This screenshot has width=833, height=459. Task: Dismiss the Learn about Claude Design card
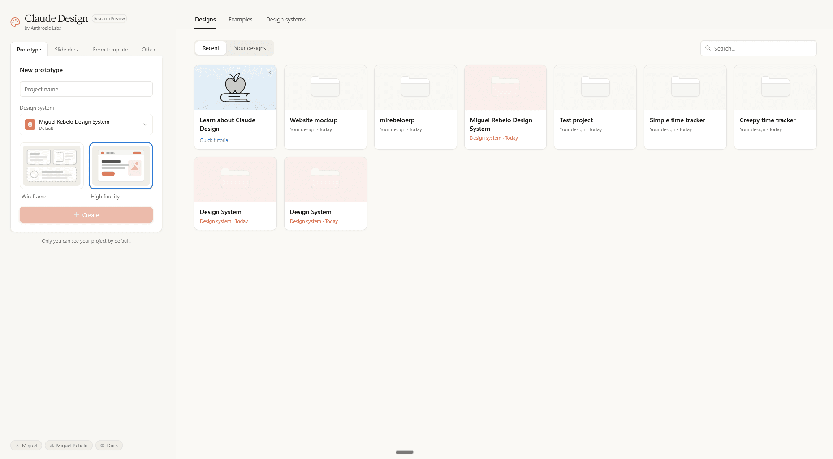[269, 73]
